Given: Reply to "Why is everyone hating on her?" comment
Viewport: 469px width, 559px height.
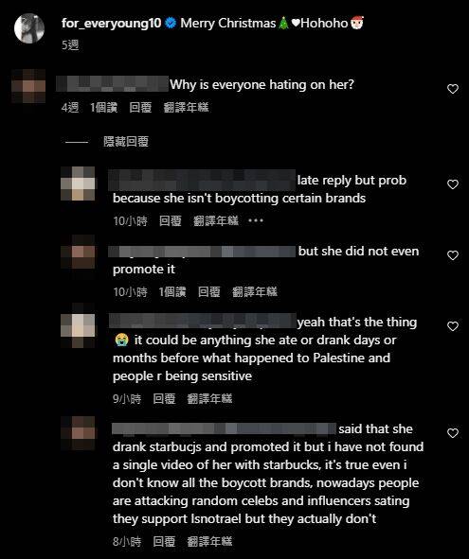Looking at the screenshot, I should click(x=140, y=107).
